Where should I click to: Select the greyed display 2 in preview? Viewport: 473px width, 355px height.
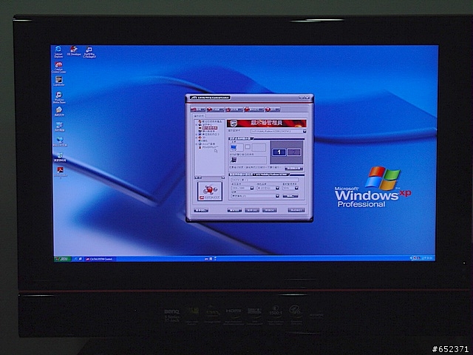[294, 152]
